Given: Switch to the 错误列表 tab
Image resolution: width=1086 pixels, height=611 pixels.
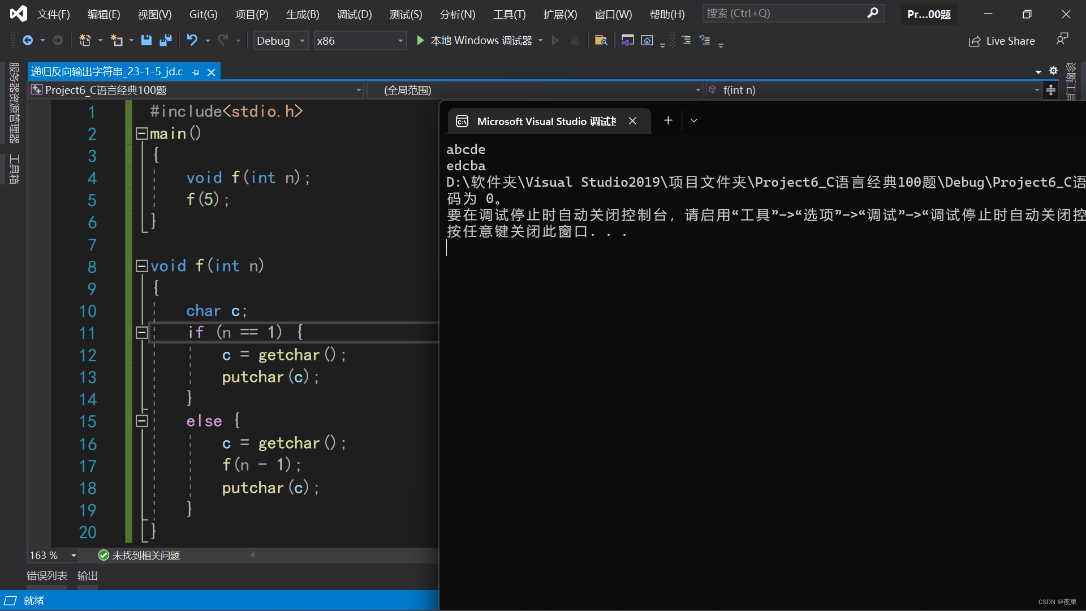Looking at the screenshot, I should point(47,575).
